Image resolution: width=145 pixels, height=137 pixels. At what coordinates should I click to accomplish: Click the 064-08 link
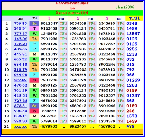[21, 75]
